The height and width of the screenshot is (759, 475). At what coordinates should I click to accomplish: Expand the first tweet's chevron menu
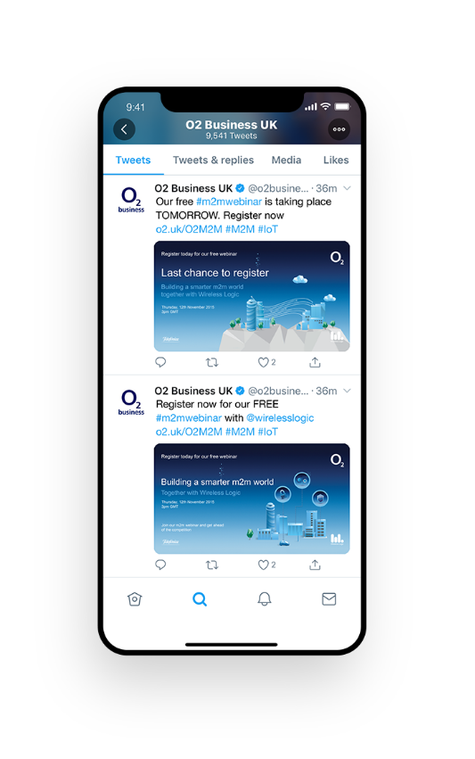point(347,188)
